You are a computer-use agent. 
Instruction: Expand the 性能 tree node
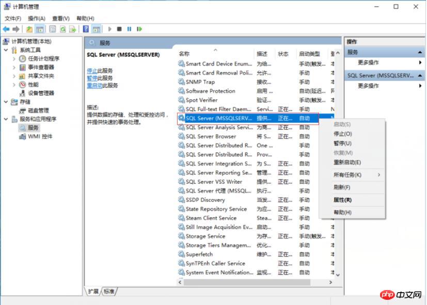tap(14, 85)
